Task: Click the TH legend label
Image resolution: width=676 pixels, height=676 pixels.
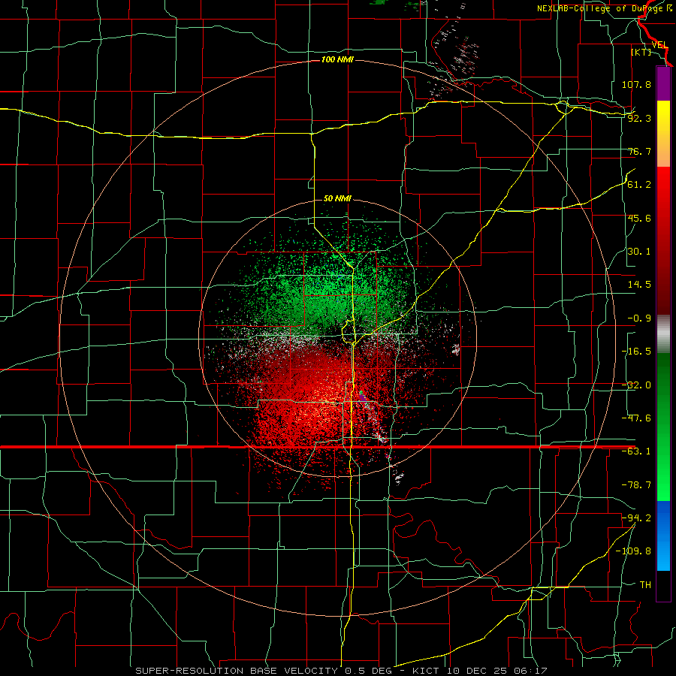Action: click(x=645, y=584)
